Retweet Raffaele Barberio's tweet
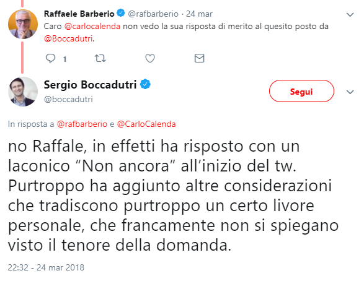 click(x=100, y=58)
